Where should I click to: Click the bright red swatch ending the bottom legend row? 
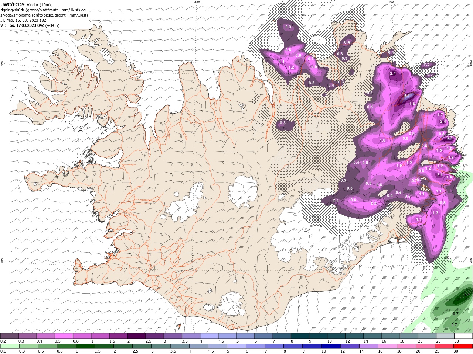463,346
